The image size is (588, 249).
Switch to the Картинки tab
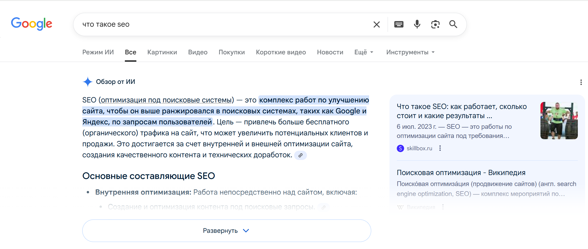pyautogui.click(x=162, y=52)
